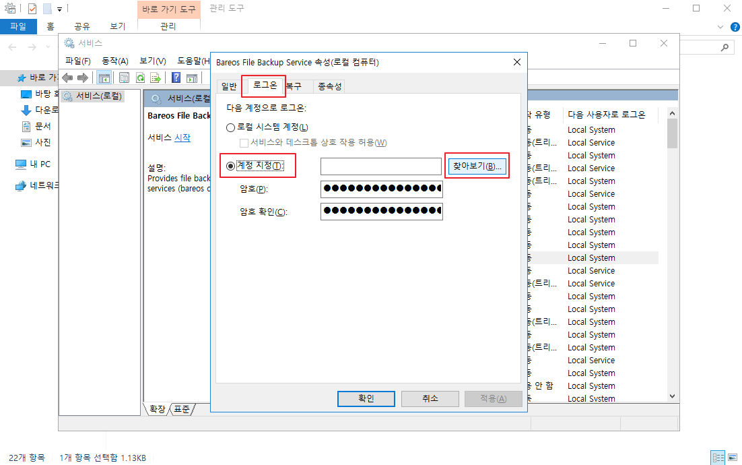Screen dimensions: 742x465
Task: Click the 찾아보기(B)... Browse button
Action: pos(477,166)
